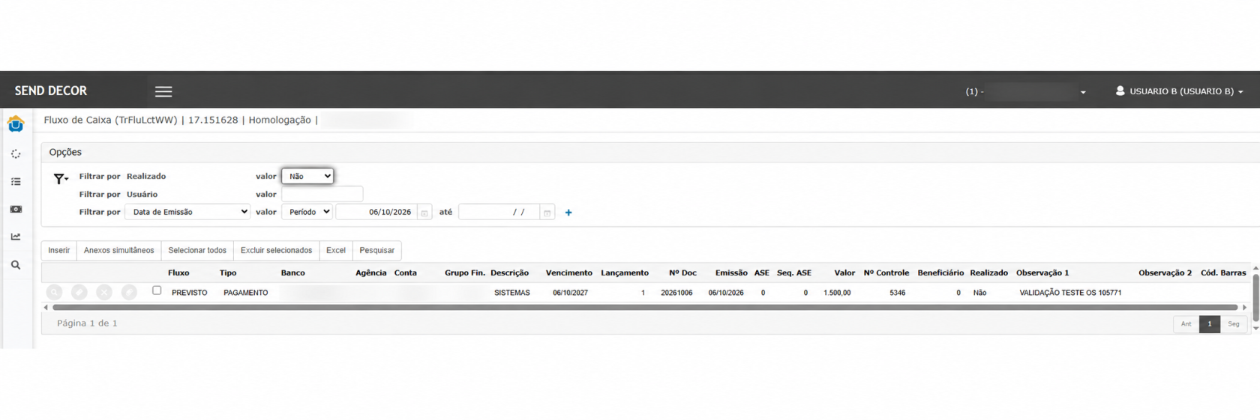Click the 5346 control number cell
Image resolution: width=1260 pixels, height=420 pixels.
[898, 293]
